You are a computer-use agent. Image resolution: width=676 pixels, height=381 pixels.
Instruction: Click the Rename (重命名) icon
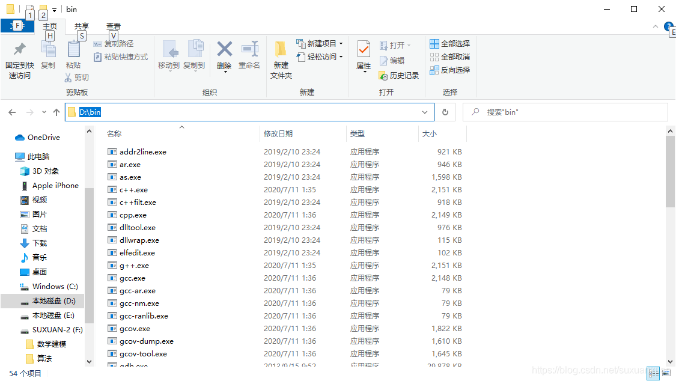[x=249, y=49]
